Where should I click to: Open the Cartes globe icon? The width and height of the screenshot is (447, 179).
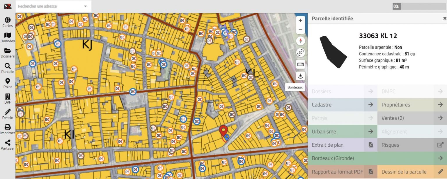pyautogui.click(x=8, y=20)
